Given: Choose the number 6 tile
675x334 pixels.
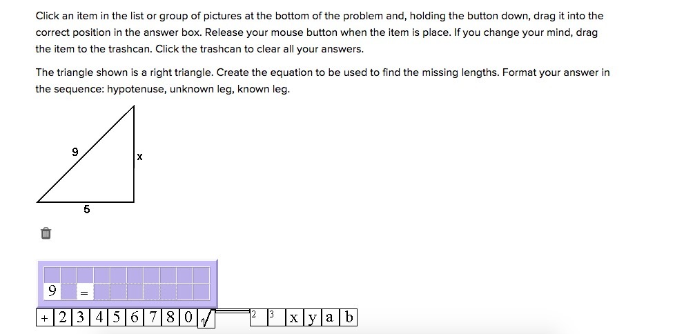Looking at the screenshot, I should click(135, 318).
